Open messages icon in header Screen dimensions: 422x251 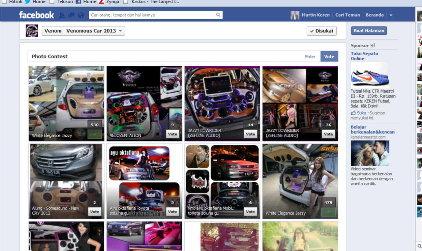71,15
